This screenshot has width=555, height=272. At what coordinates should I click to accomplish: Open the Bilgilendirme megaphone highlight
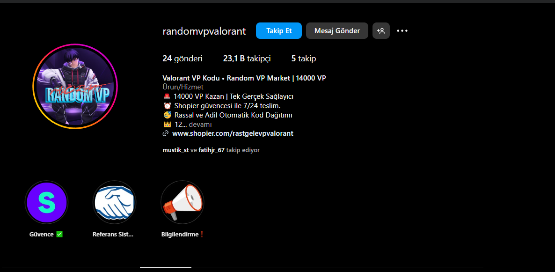(183, 202)
